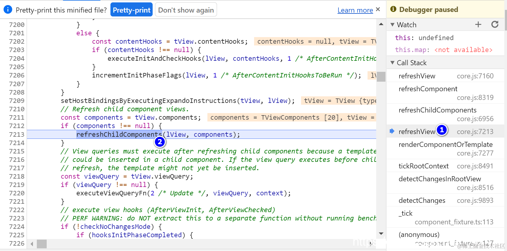Screen dimensions: 507x251
Task: Click core.js:8319 source link
Action: pyautogui.click(x=475, y=98)
